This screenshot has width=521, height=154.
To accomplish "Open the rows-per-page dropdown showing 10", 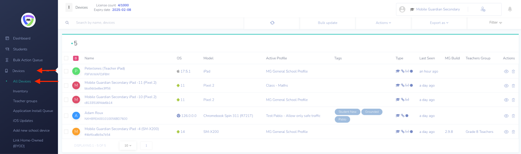I will (x=128, y=146).
